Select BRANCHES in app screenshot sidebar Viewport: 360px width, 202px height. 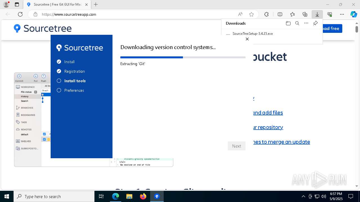coord(25,108)
